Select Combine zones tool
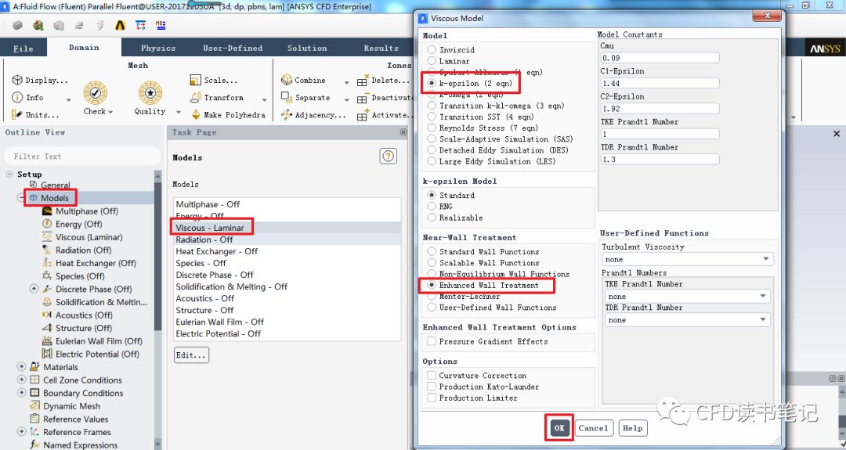Viewport: 846px width, 450px height. click(303, 81)
